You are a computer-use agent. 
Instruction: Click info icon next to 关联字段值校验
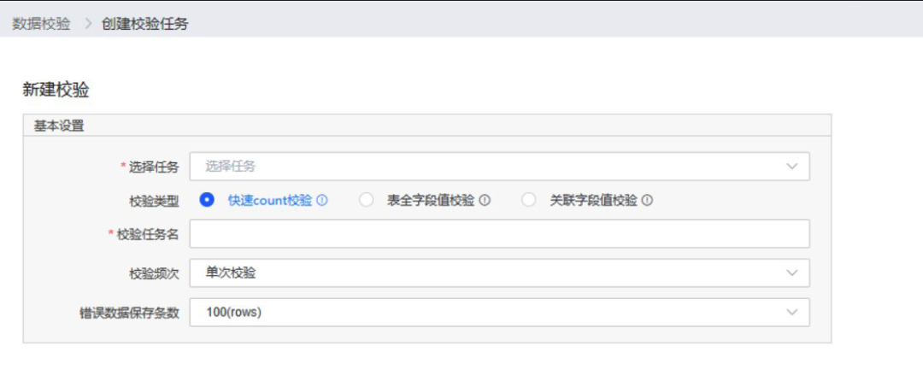tap(647, 201)
